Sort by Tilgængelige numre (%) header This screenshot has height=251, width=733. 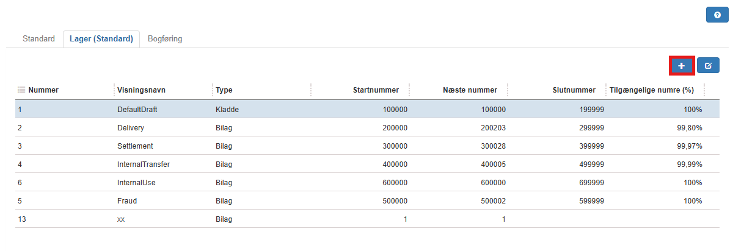pyautogui.click(x=652, y=90)
